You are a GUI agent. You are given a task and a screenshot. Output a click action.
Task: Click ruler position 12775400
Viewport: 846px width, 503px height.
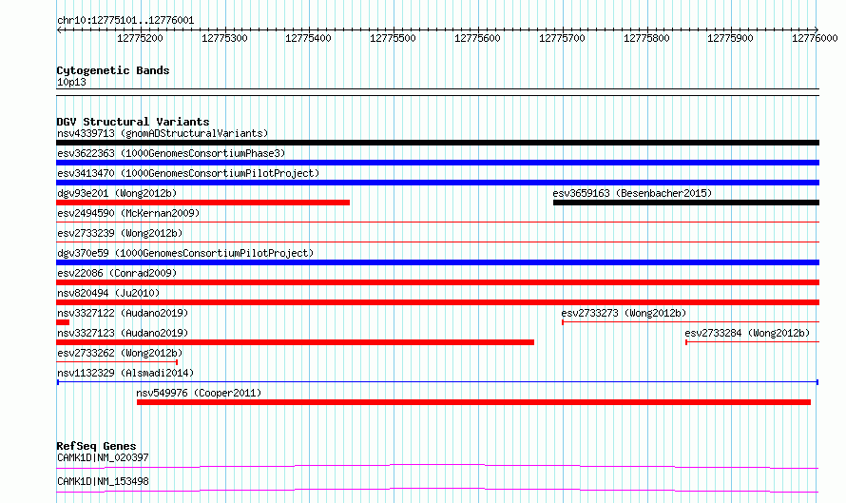click(309, 38)
